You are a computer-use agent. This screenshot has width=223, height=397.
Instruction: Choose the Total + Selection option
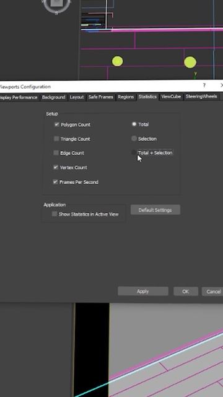pos(134,153)
